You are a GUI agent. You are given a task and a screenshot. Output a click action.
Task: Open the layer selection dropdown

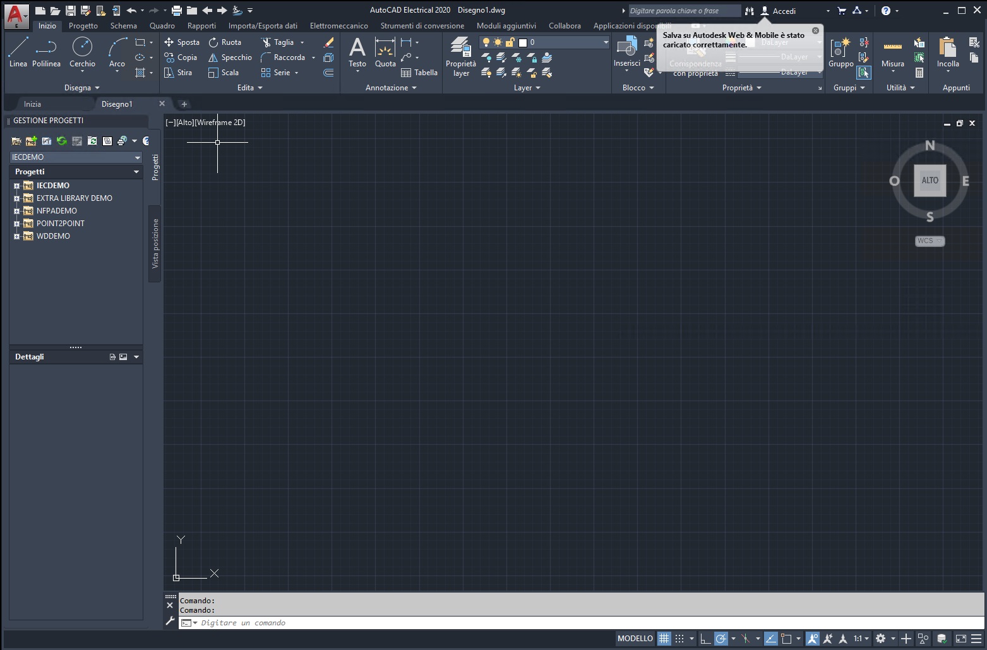tap(605, 42)
